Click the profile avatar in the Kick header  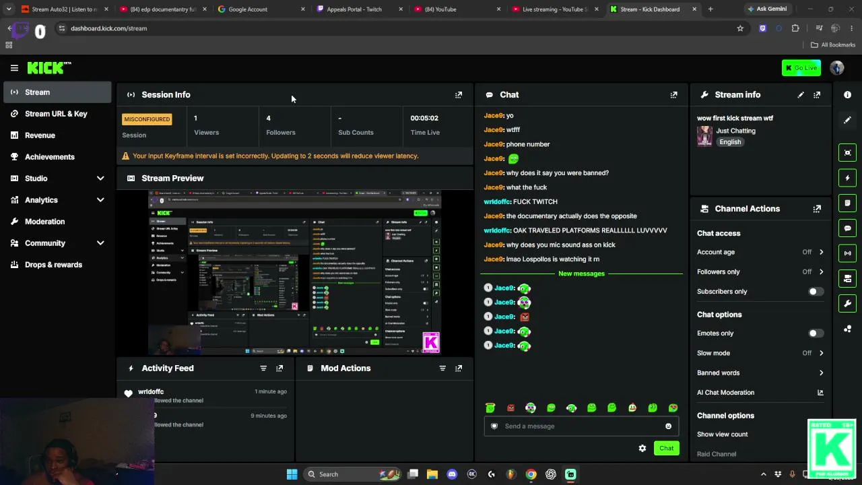click(x=837, y=68)
